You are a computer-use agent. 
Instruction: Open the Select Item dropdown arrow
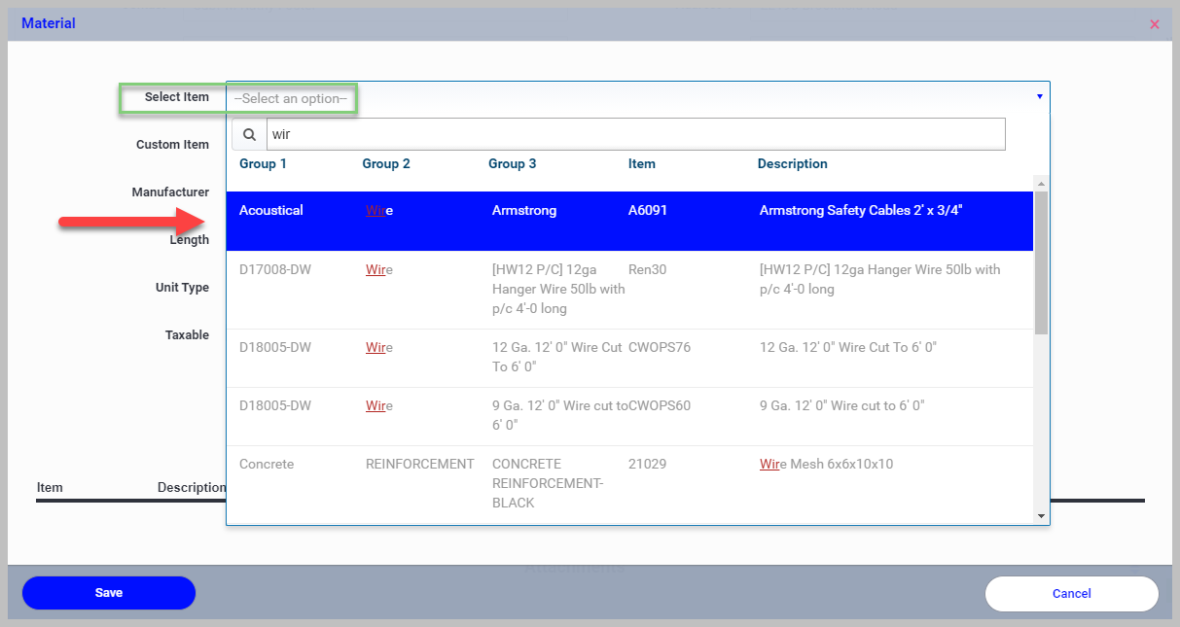click(1039, 97)
